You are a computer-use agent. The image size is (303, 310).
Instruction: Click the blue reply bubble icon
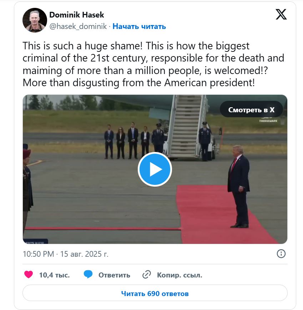(88, 274)
